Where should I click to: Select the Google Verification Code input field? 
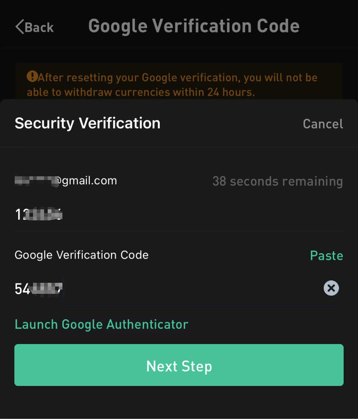(x=122, y=288)
